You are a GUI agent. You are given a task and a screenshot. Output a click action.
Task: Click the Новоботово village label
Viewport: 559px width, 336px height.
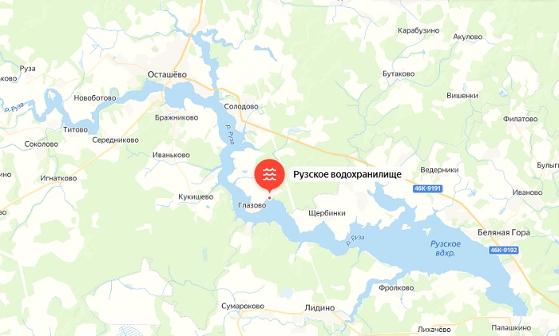click(x=95, y=98)
